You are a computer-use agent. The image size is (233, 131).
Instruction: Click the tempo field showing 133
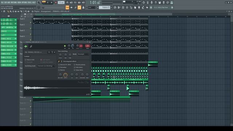tap(61, 3)
